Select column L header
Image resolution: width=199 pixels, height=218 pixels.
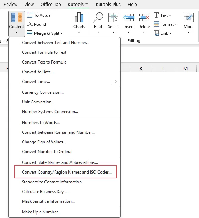click(x=163, y=68)
